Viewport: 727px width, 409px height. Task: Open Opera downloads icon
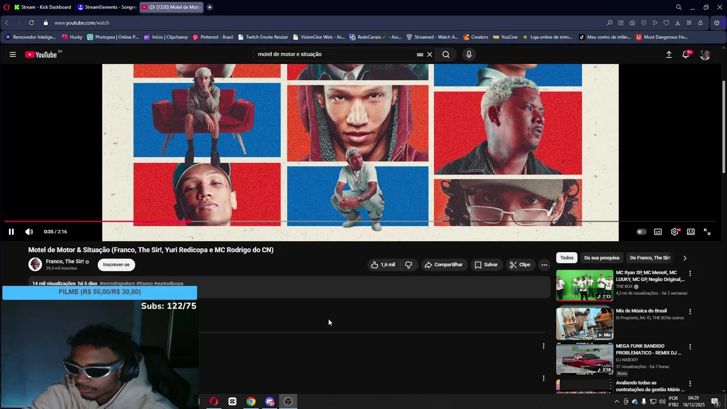coord(678,23)
